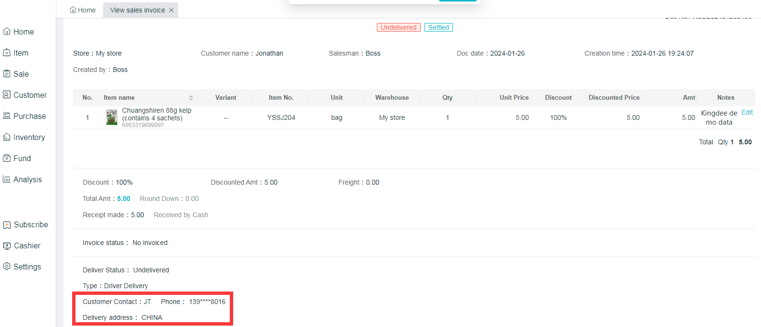This screenshot has height=327, width=761.
Task: Open the Inventory icon in the sidebar
Action: click(7, 137)
